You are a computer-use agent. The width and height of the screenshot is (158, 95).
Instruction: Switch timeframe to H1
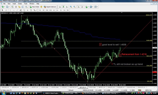[54, 10]
